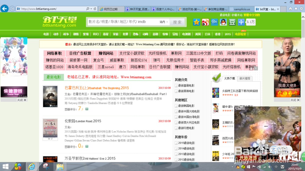The height and width of the screenshot is (171, 305).
Task: Click 万圣节前夜2 All Hallows' Eve 2 link
Action: [90, 159]
